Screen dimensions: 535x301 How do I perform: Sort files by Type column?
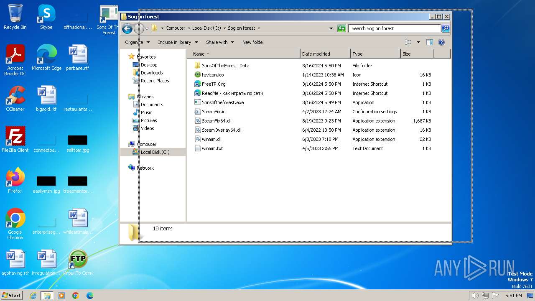pos(375,54)
